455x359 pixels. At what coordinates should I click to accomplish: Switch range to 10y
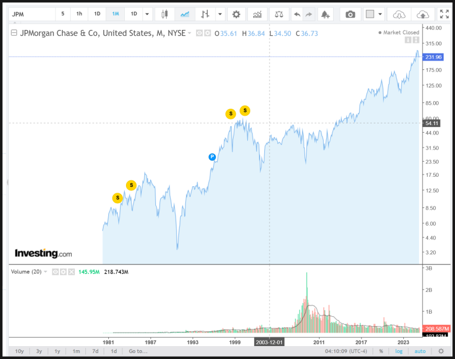[19, 351]
